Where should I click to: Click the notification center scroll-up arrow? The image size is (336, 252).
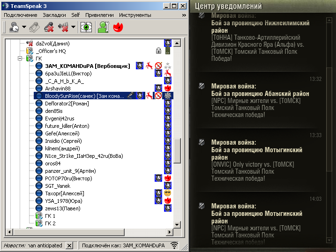tap(329, 20)
